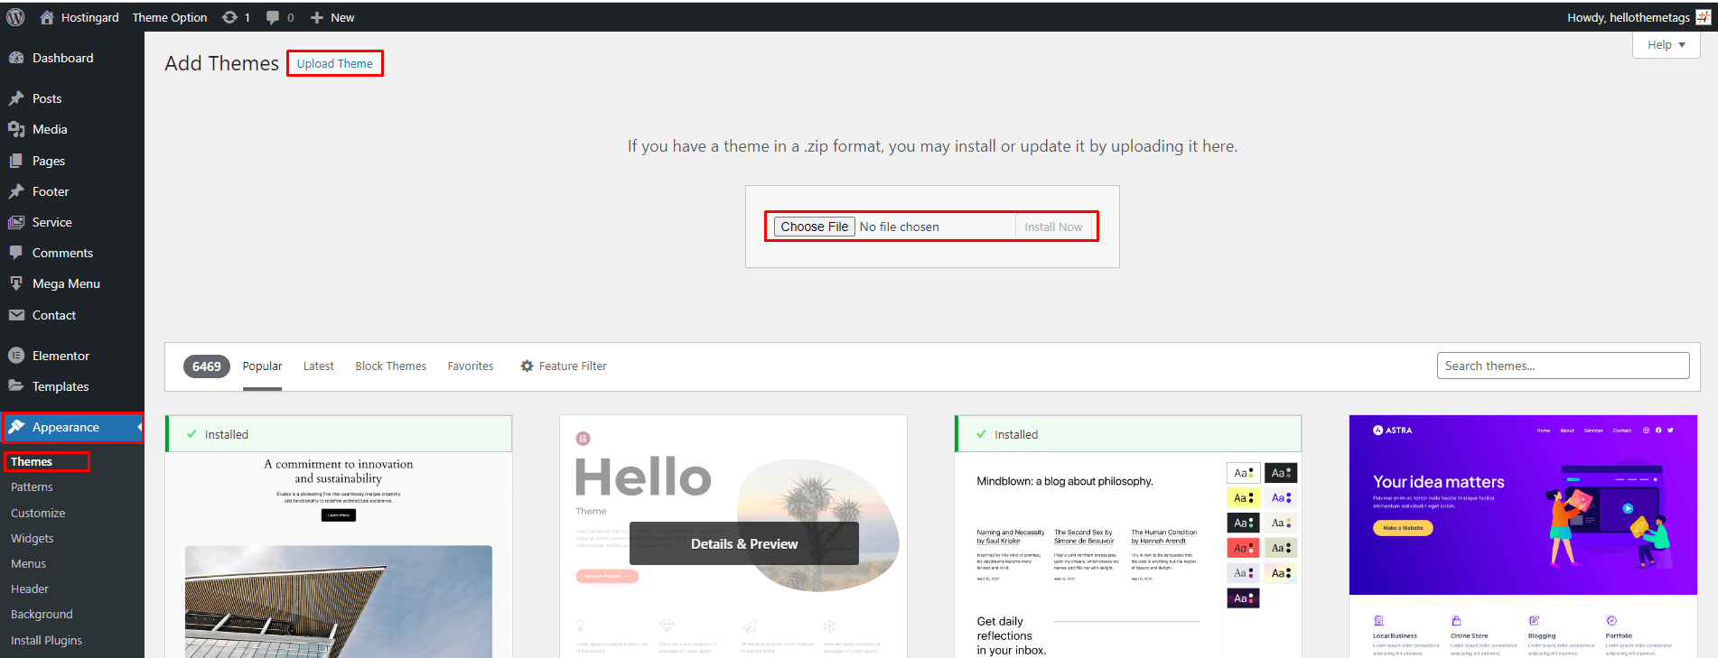Open Theme Option in admin bar
Image resolution: width=1718 pixels, height=658 pixels.
click(x=170, y=17)
